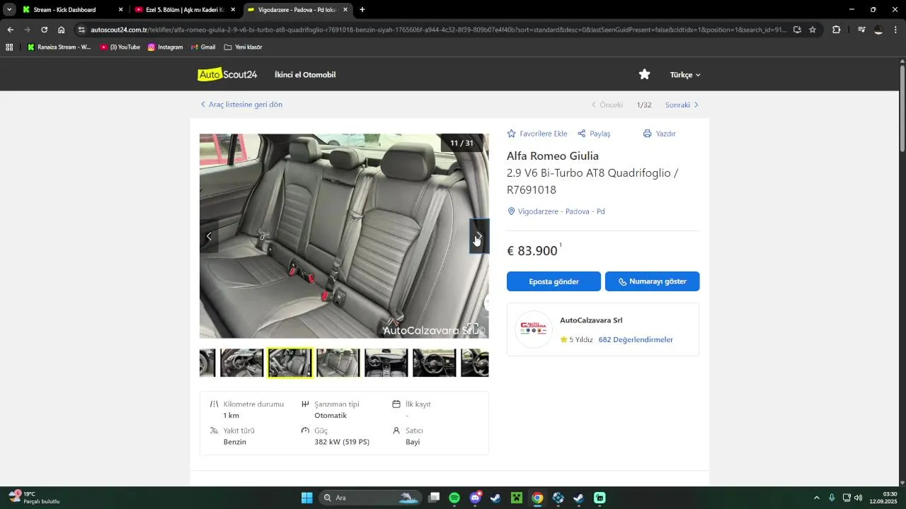
Task: Open the weather widget in taskbar
Action: click(34, 498)
